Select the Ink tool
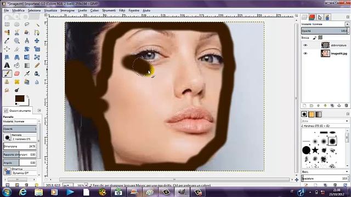 [x=37, y=73]
